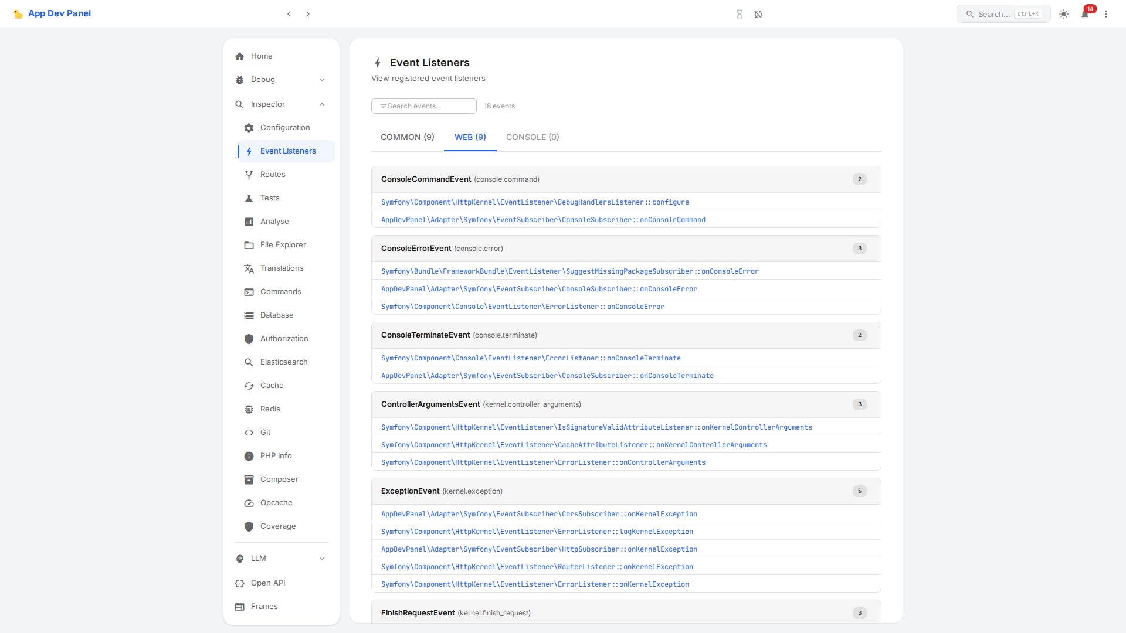Open the CorsSubscriber::onKernelException listener link
Screen dimensions: 1126x633
[x=539, y=514]
